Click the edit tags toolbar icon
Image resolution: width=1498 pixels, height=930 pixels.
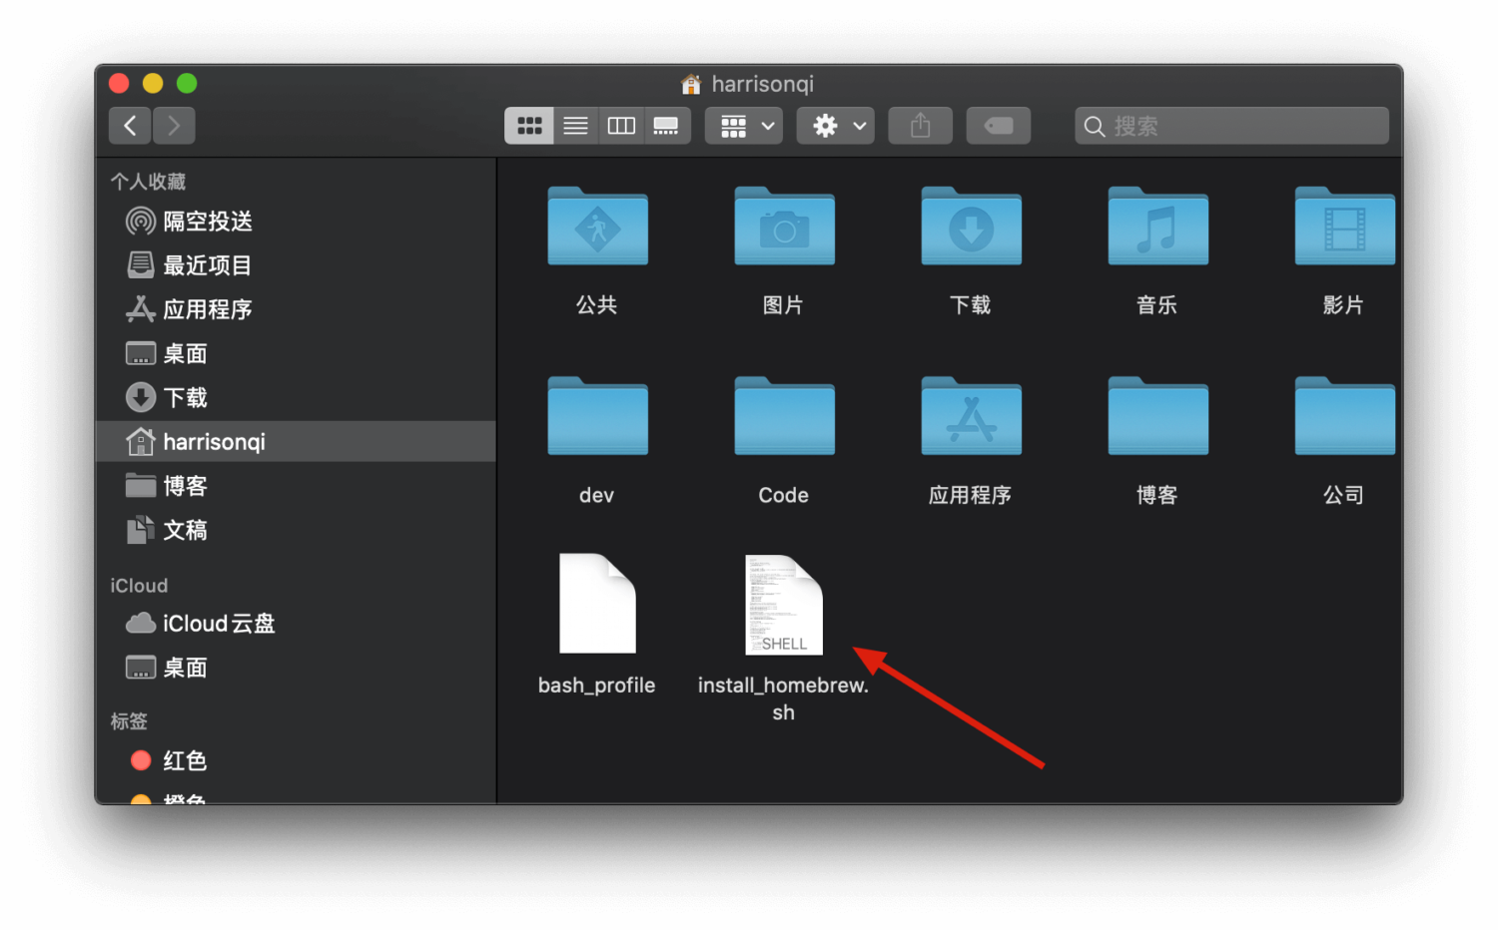(998, 126)
